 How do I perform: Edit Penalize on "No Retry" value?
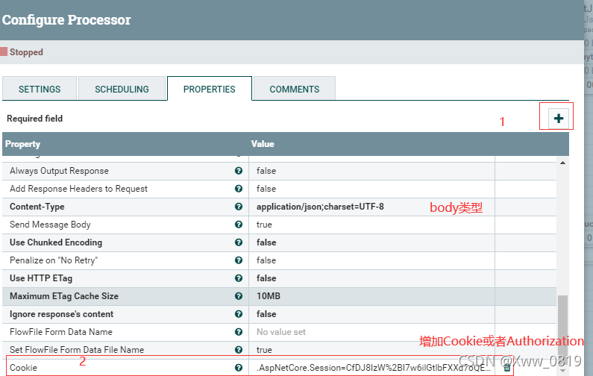(x=371, y=260)
